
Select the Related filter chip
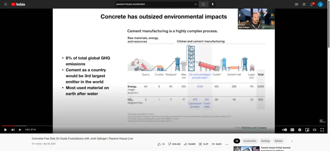278,141
